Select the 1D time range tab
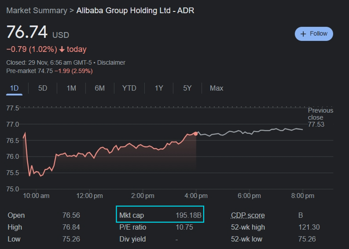349x249 pixels. click(14, 88)
